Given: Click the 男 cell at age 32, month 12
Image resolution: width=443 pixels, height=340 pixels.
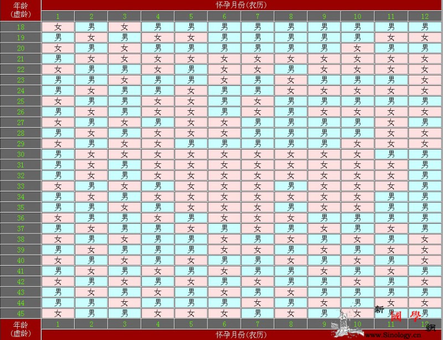Looking at the screenshot, I should tap(425, 176).
